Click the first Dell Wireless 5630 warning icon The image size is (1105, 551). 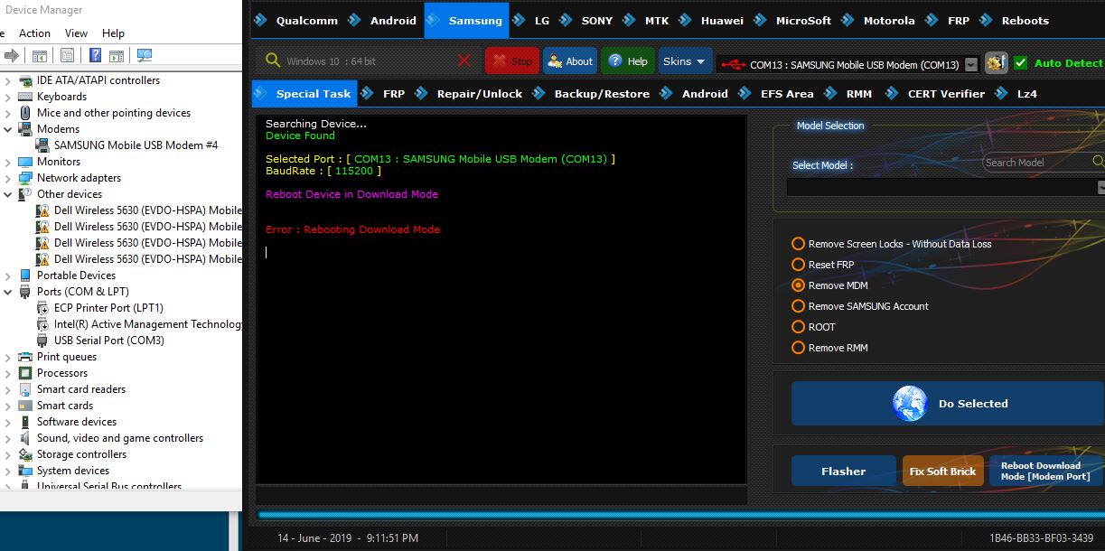42,210
